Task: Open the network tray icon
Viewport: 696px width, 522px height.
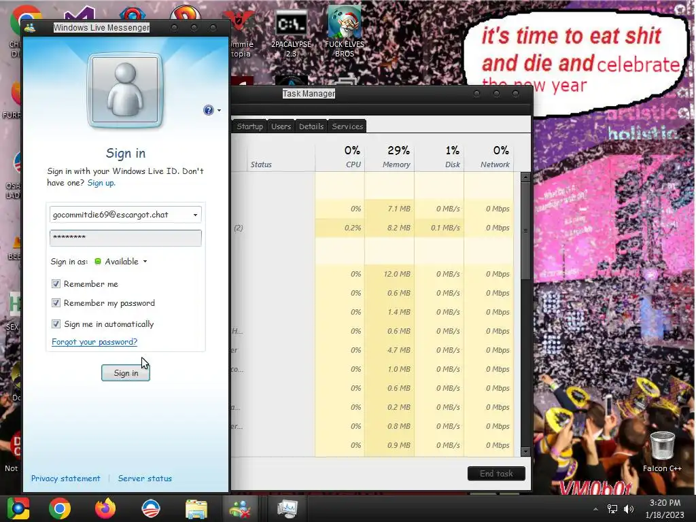Action: [612, 509]
